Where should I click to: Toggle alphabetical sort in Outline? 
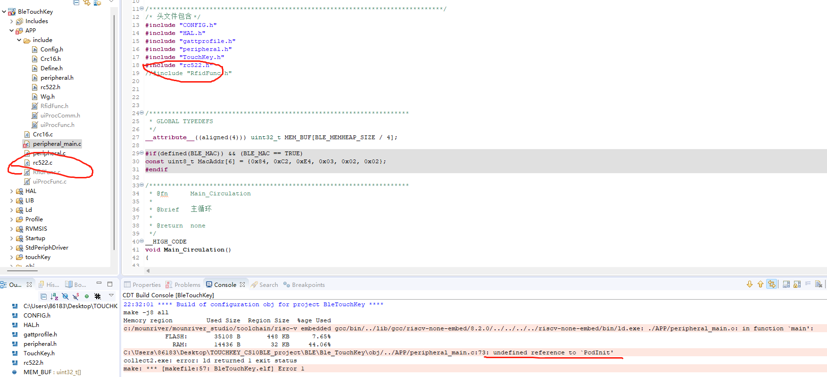[x=54, y=296]
